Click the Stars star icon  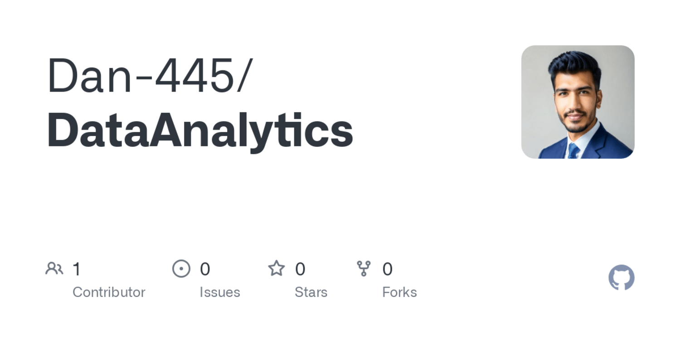tap(277, 268)
